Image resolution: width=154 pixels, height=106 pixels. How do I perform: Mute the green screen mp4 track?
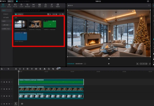[x=9, y=82]
